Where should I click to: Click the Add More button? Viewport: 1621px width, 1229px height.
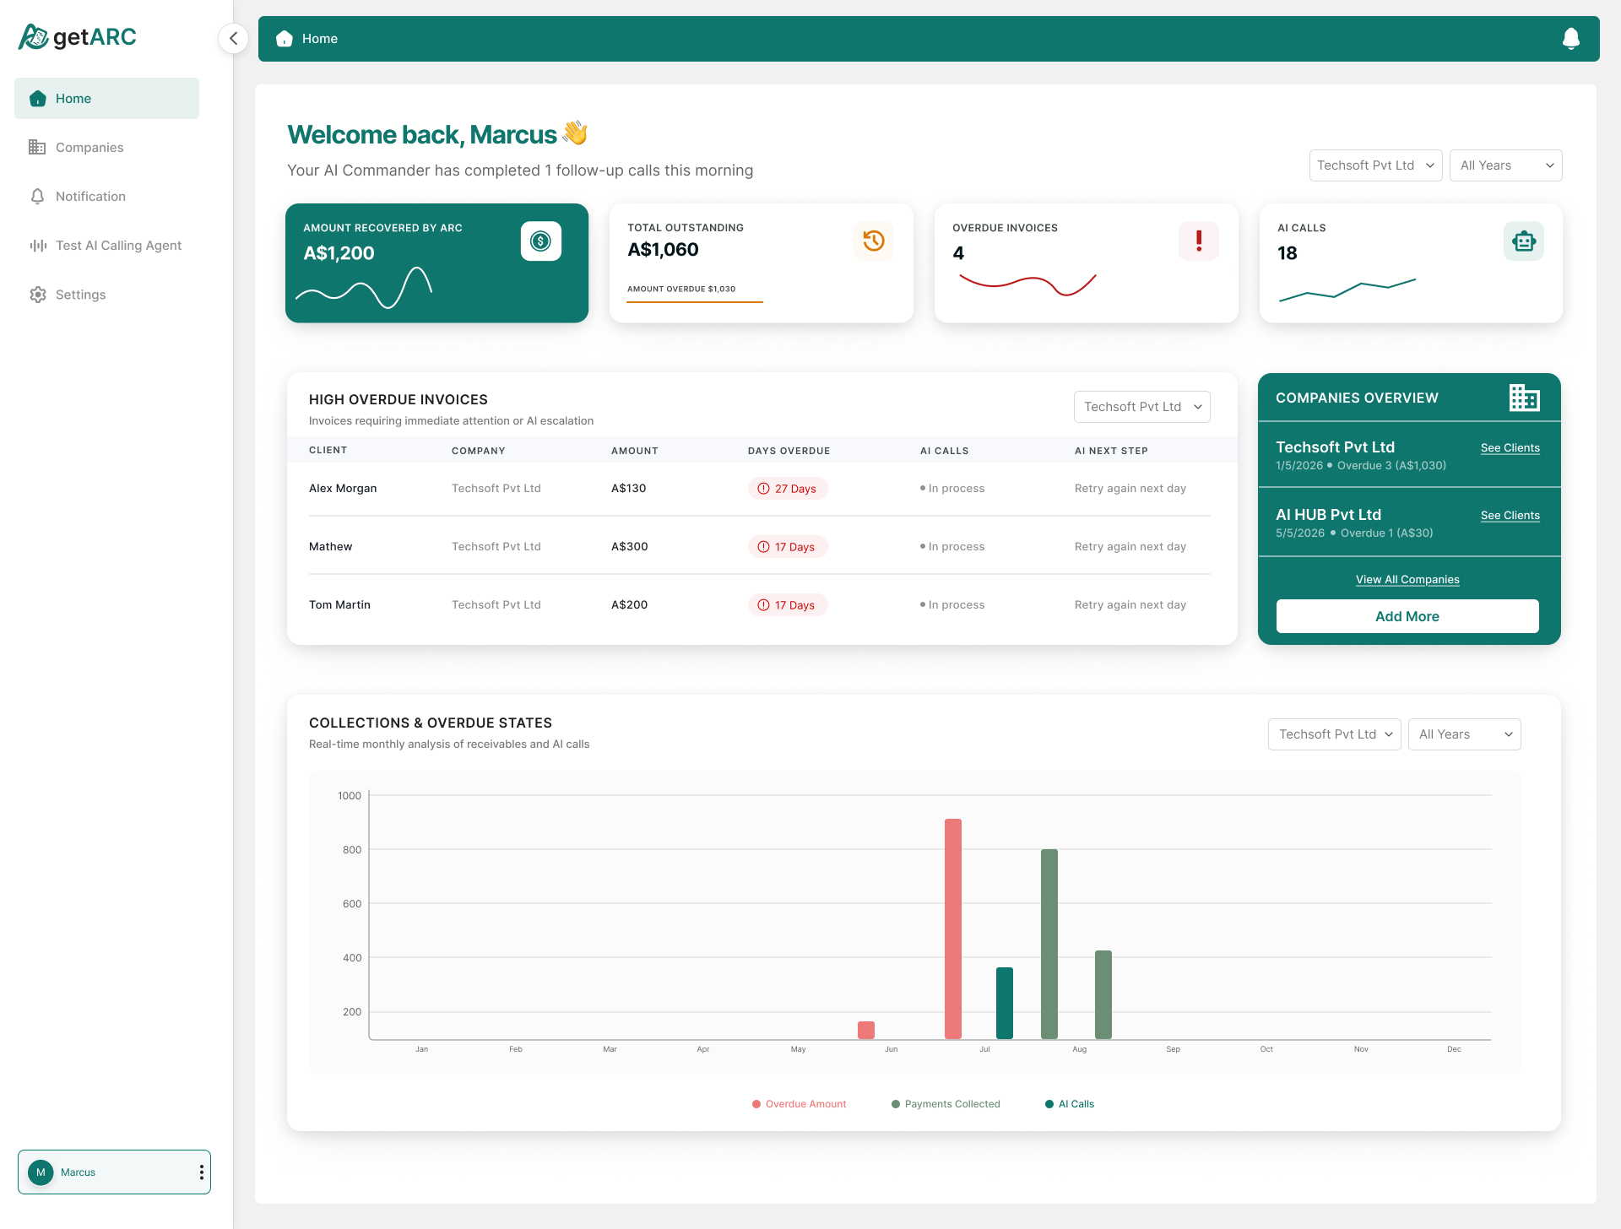[x=1407, y=616]
